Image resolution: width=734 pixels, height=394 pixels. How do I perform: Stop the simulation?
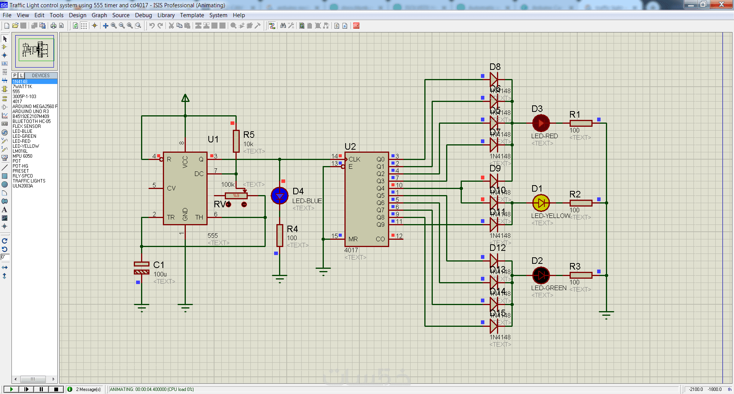(x=56, y=389)
